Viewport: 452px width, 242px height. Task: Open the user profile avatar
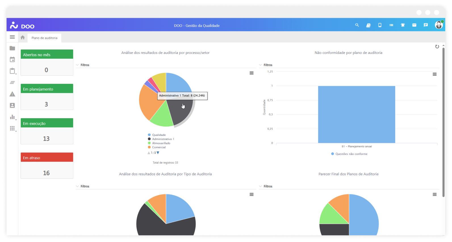coord(439,25)
